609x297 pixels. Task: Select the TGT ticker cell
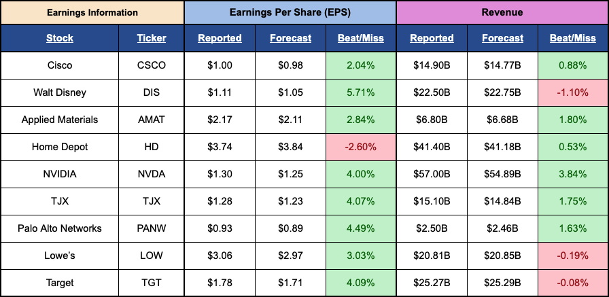pyautogui.click(x=152, y=283)
